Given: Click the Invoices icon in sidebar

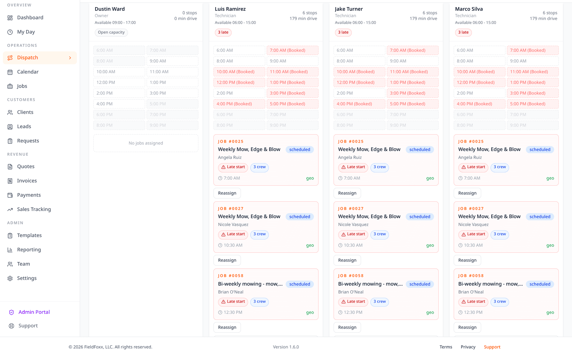Looking at the screenshot, I should point(10,181).
